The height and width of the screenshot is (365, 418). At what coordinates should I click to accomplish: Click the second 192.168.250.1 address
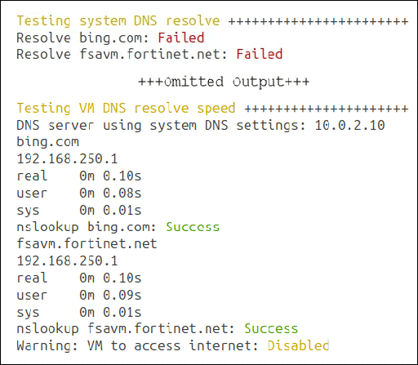coord(67,260)
